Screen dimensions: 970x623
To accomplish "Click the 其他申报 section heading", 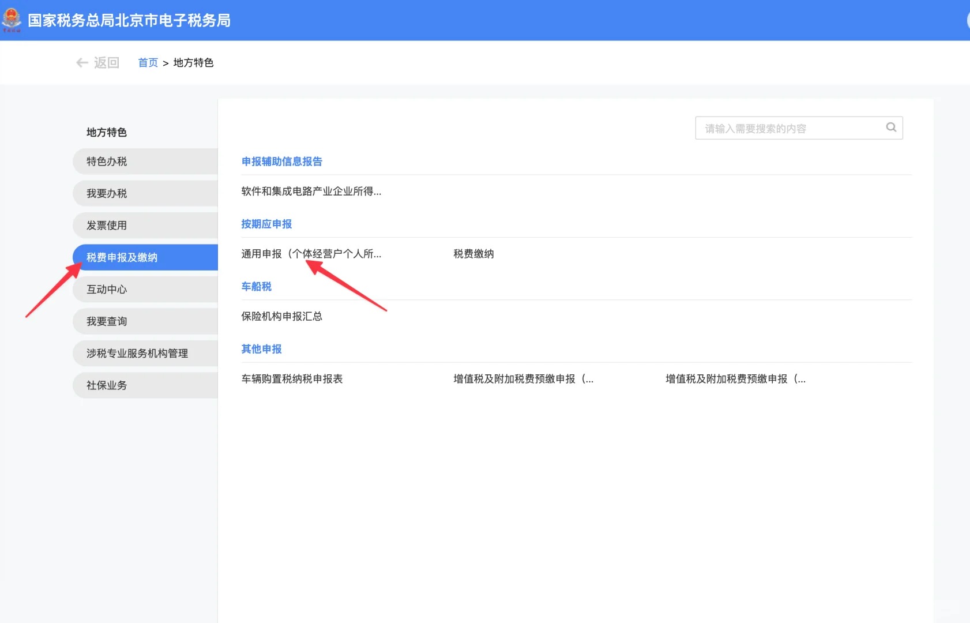I will pos(261,349).
